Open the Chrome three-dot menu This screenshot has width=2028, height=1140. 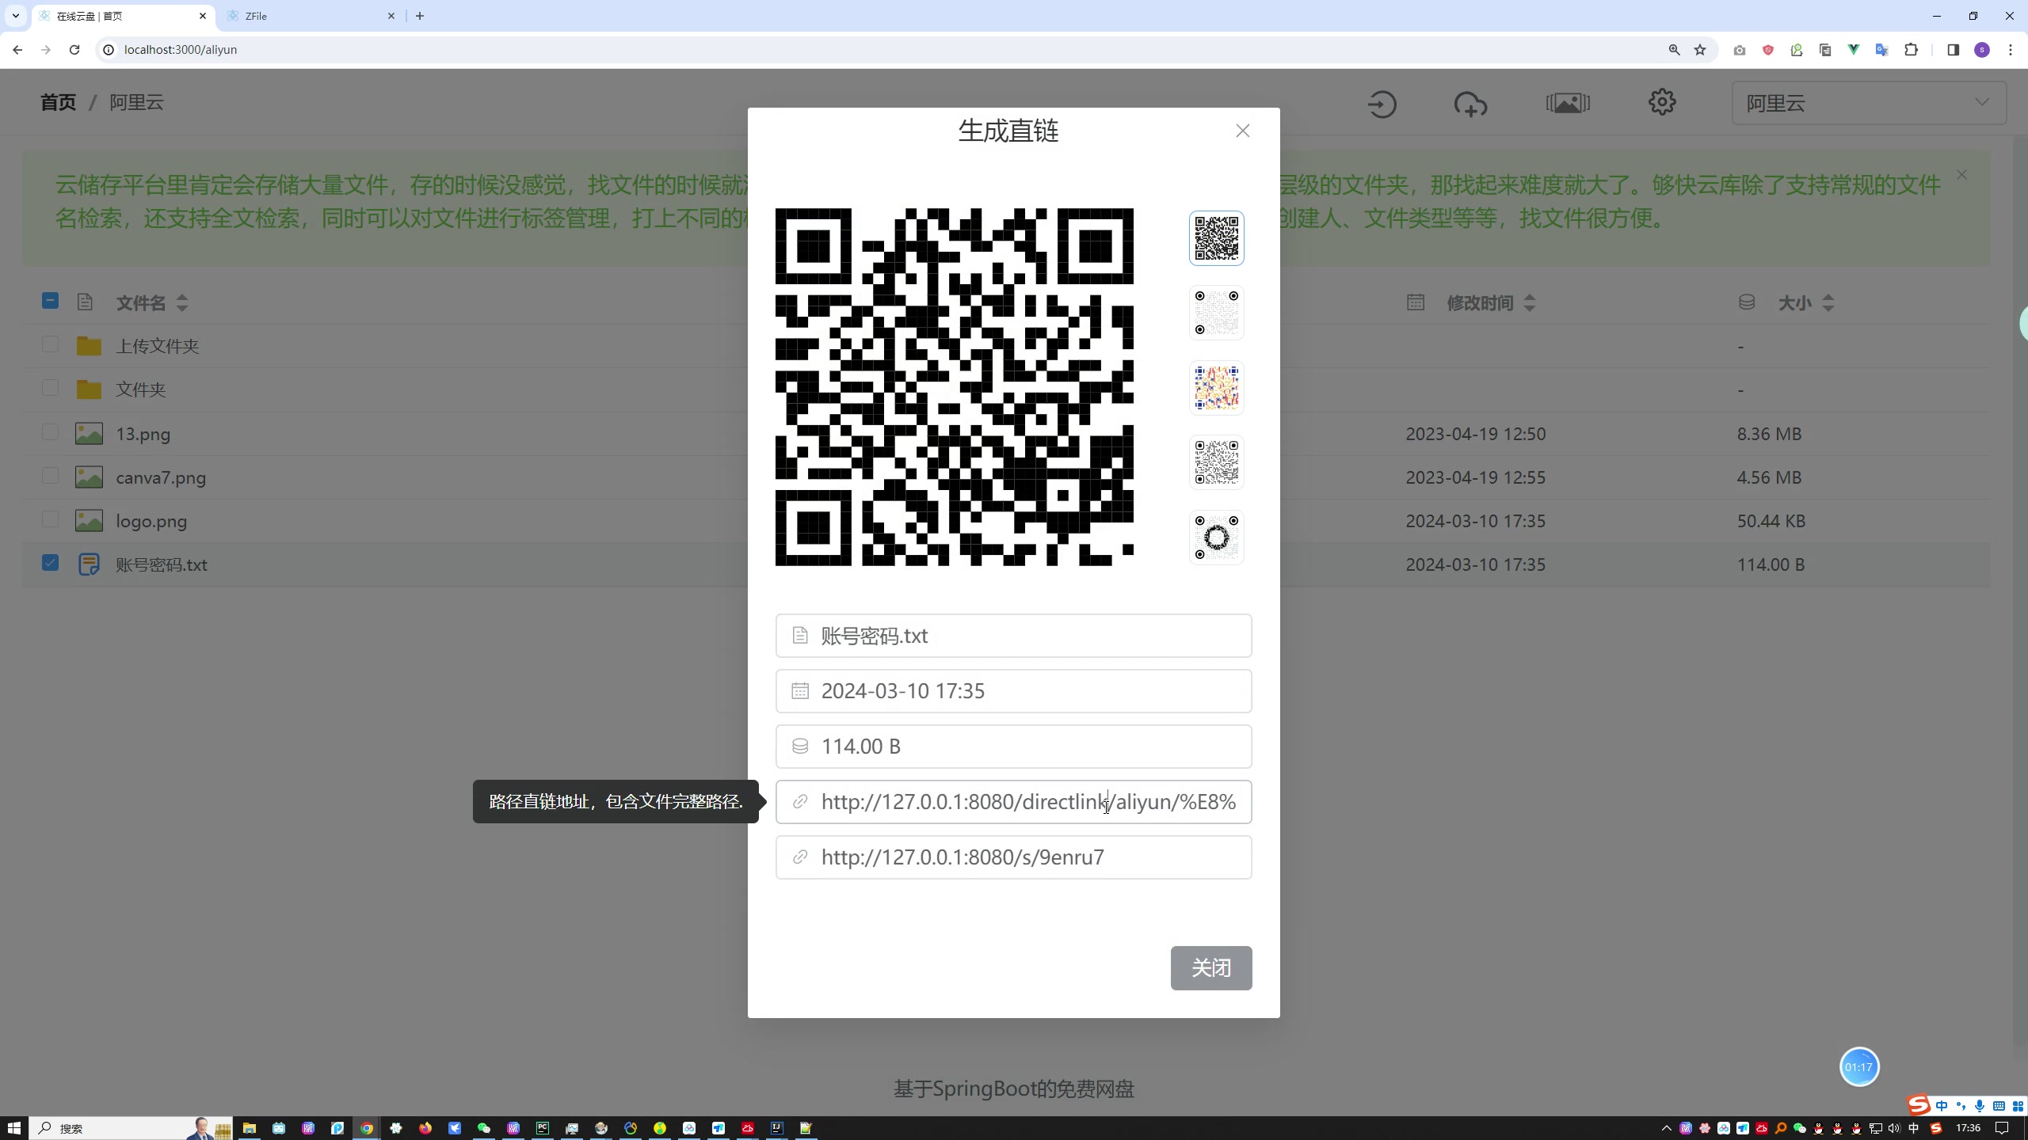(2011, 50)
